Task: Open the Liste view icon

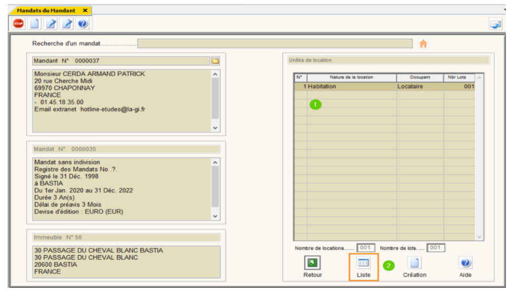Action: pos(364,263)
